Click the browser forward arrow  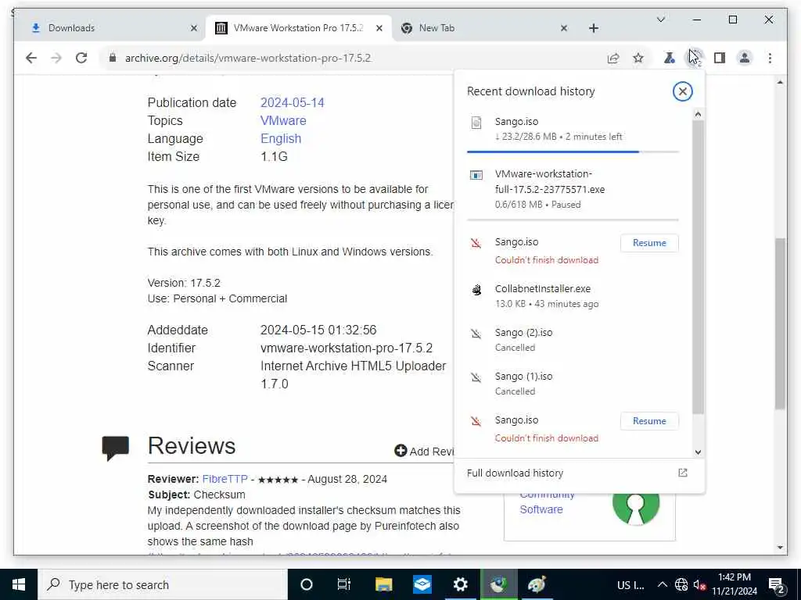(x=56, y=58)
